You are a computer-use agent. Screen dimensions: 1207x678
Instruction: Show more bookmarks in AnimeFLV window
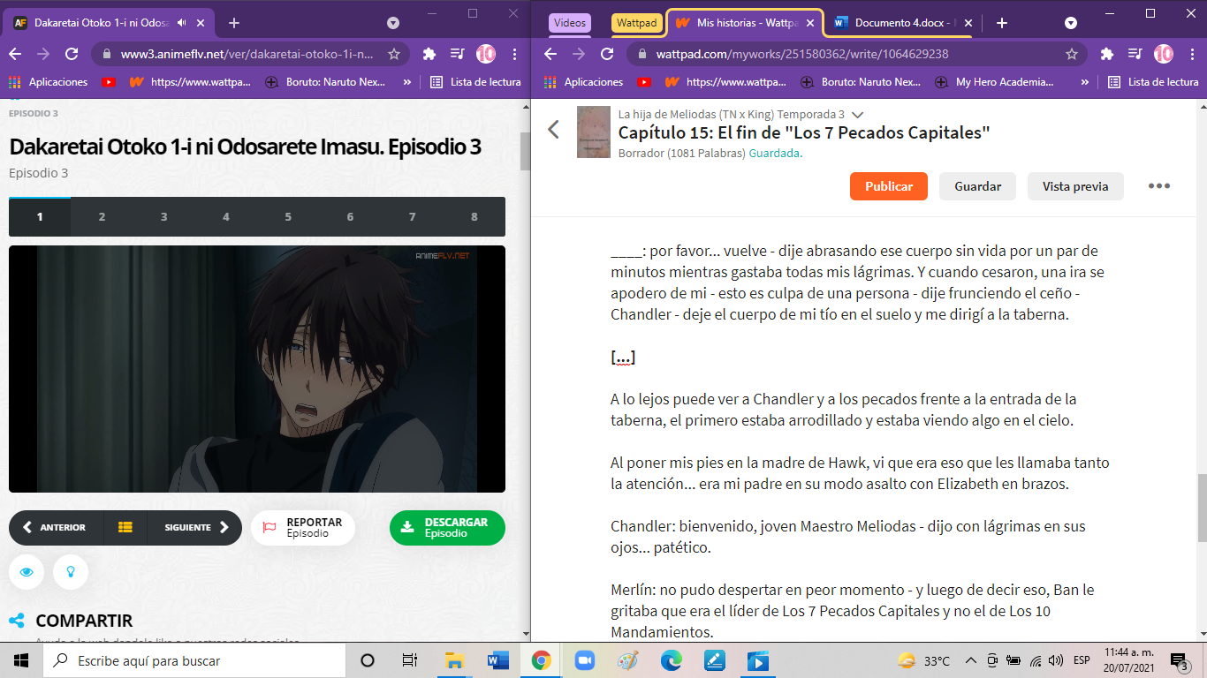click(407, 82)
